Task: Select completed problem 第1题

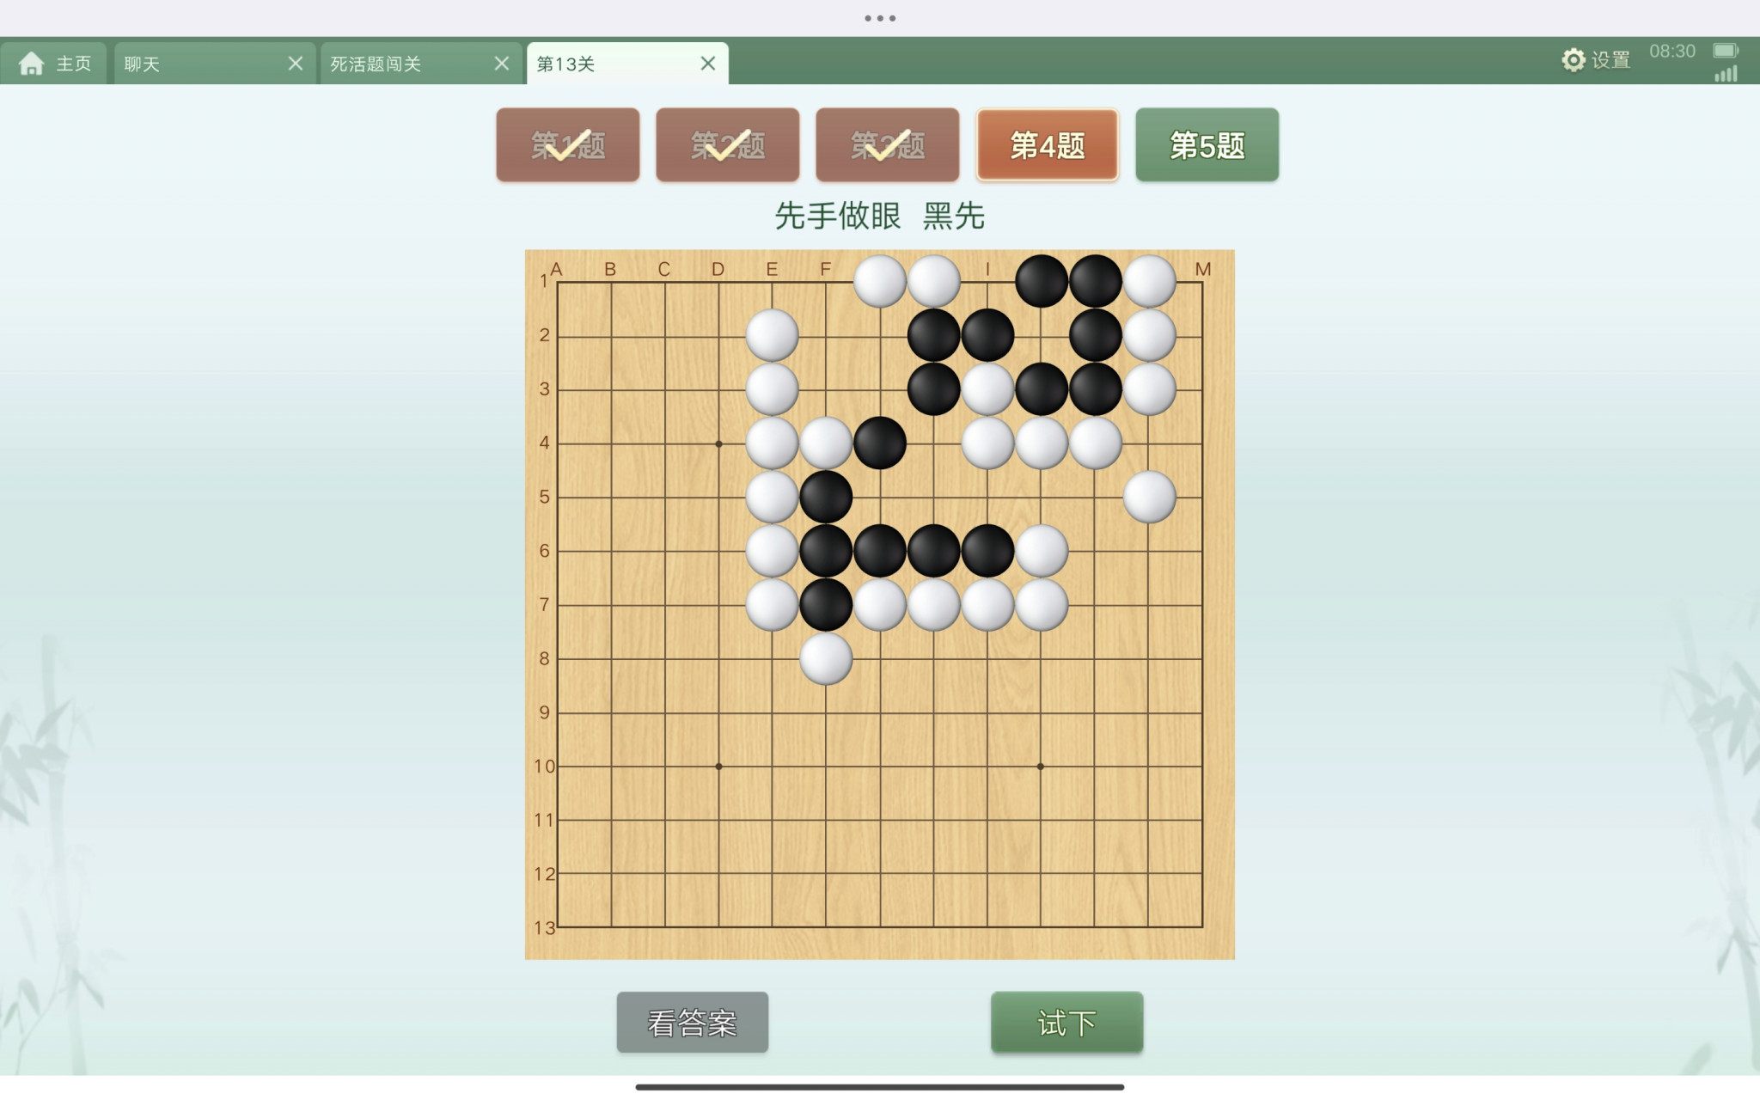Action: [x=568, y=144]
